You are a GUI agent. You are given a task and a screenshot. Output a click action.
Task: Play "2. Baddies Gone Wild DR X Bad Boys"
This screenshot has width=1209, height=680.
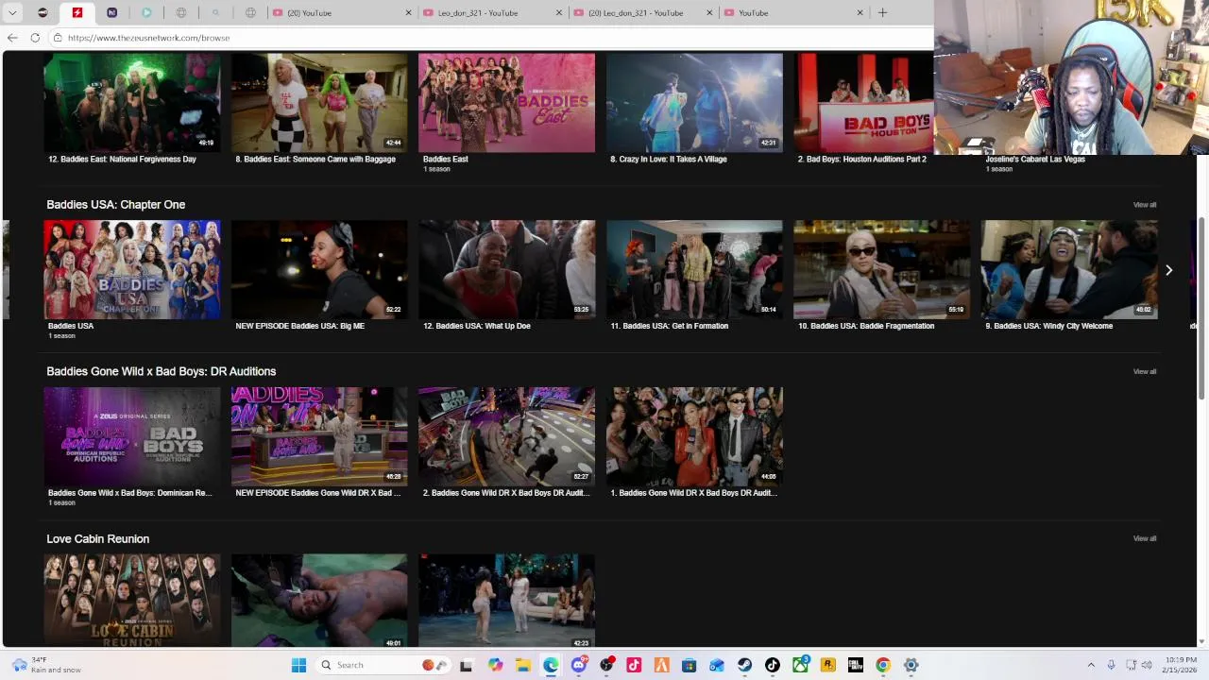(507, 436)
